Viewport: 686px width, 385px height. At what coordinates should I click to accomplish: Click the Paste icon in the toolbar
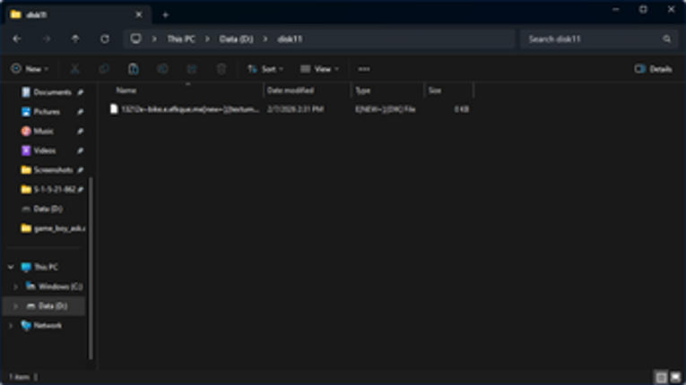click(133, 69)
